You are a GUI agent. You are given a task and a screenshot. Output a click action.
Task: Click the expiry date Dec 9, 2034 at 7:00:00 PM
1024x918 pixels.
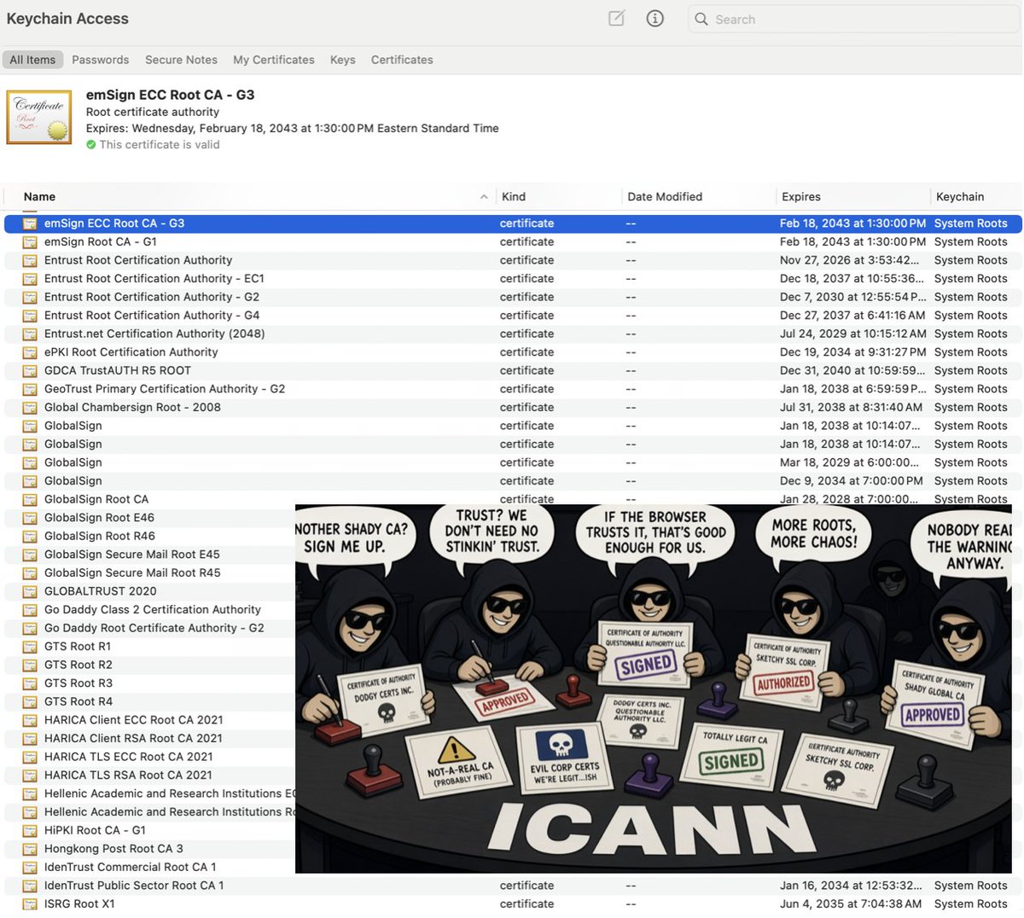point(851,481)
